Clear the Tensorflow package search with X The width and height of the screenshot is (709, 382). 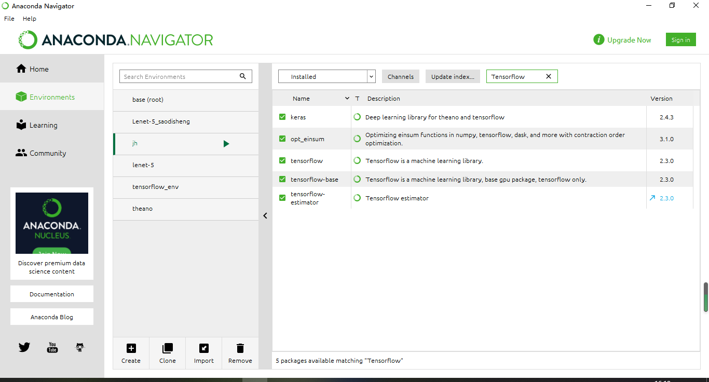pyautogui.click(x=549, y=76)
